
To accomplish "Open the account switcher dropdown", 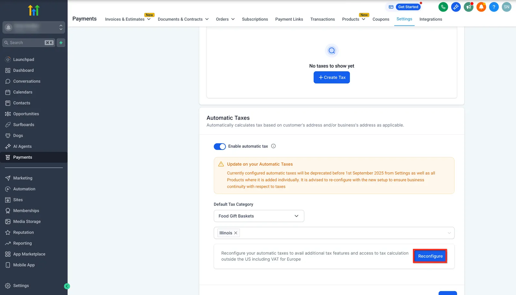I will tap(34, 27).
